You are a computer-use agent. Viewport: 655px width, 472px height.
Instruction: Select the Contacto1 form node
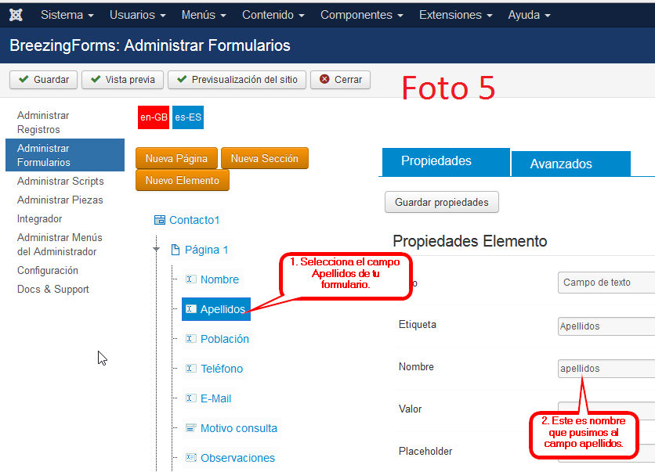coord(194,220)
